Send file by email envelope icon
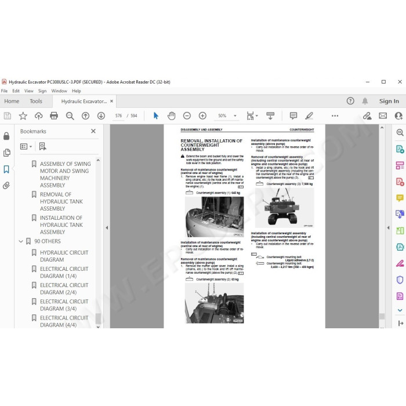Image resolution: width=406 pixels, height=406 pixels. (x=383, y=116)
